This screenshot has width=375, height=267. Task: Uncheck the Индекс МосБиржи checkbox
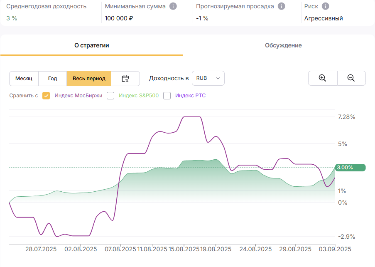click(x=46, y=96)
